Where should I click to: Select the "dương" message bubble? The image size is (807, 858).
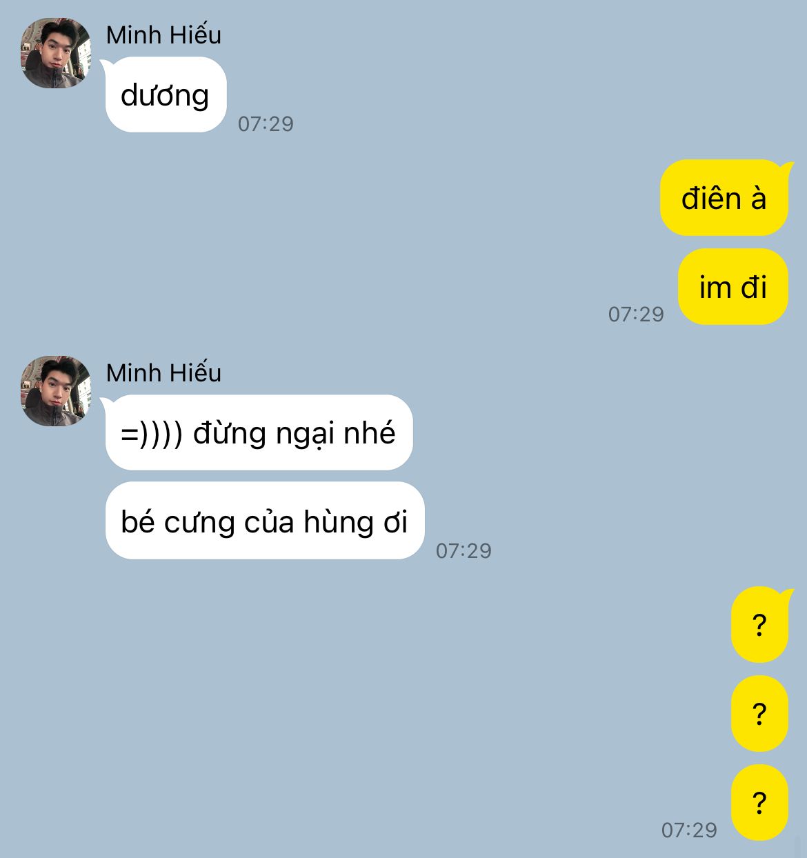(166, 94)
